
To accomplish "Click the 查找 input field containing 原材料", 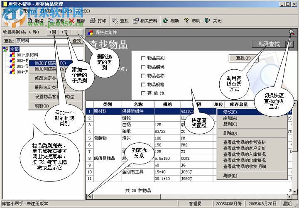I will pos(42,41).
